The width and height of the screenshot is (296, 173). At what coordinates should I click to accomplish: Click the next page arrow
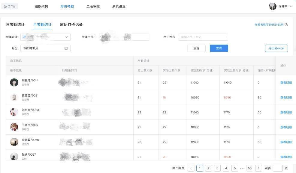(x=258, y=168)
